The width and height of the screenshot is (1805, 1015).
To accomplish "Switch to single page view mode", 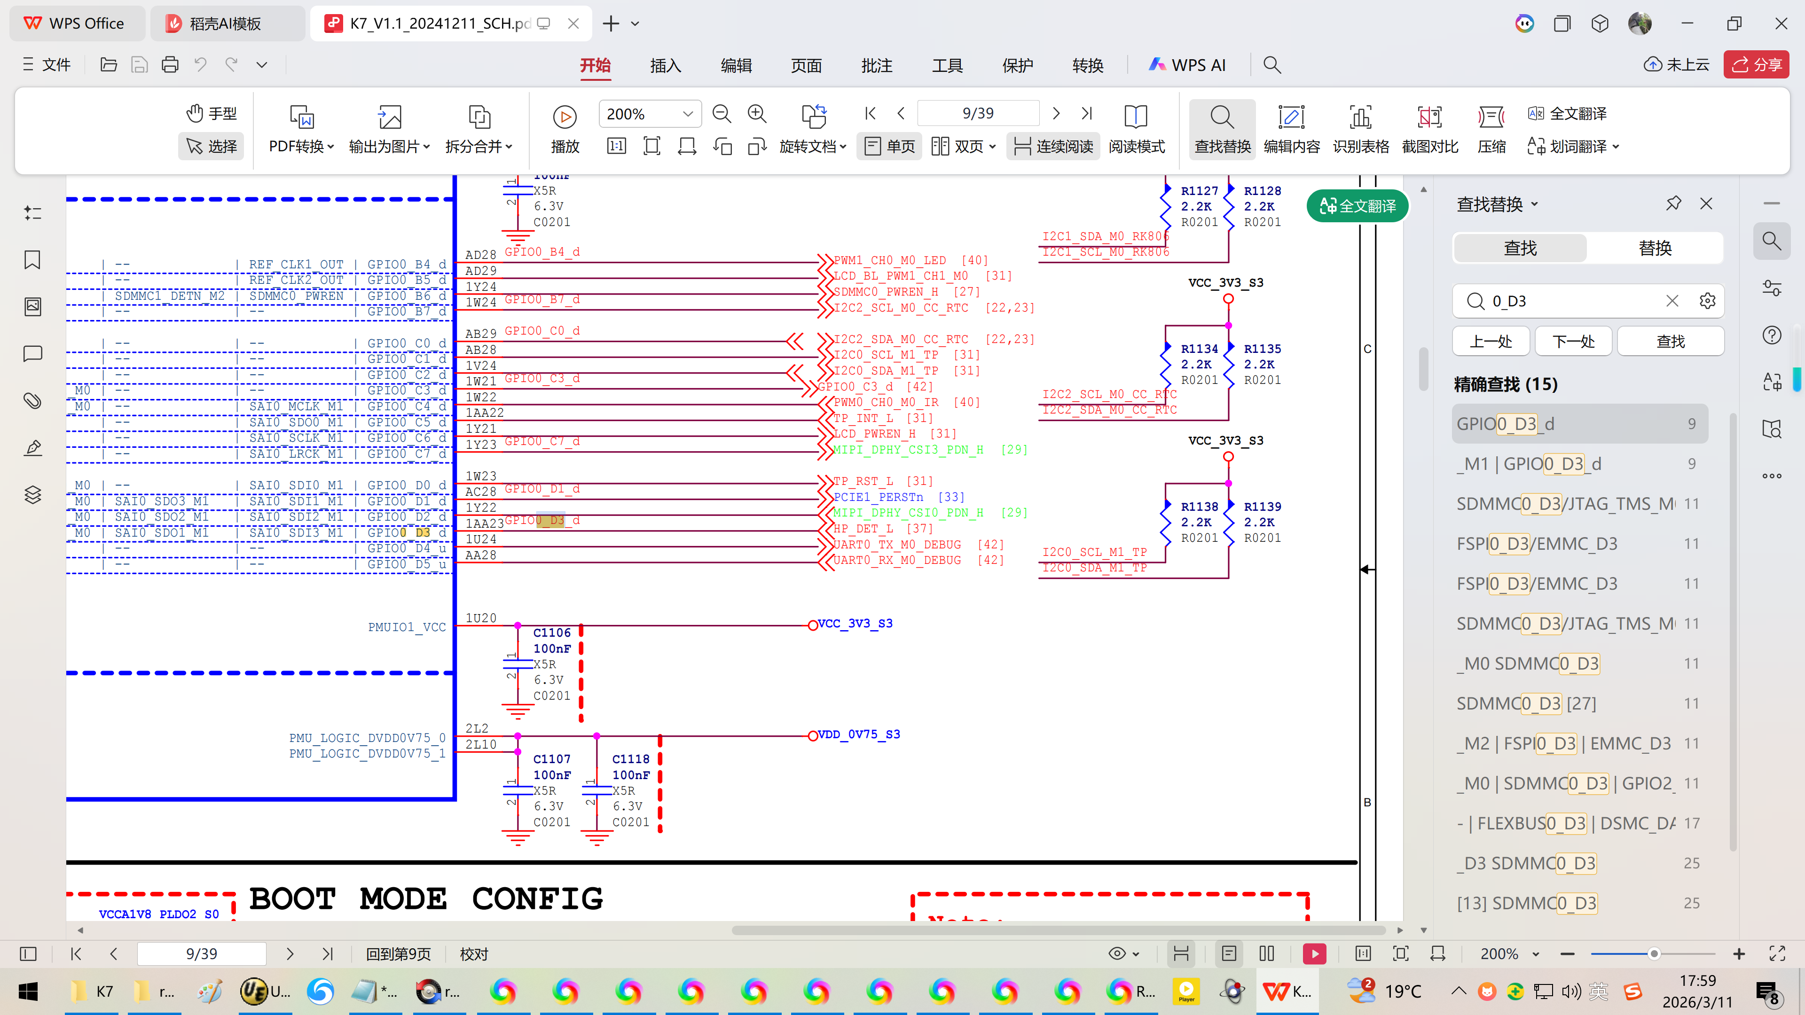I will point(889,147).
